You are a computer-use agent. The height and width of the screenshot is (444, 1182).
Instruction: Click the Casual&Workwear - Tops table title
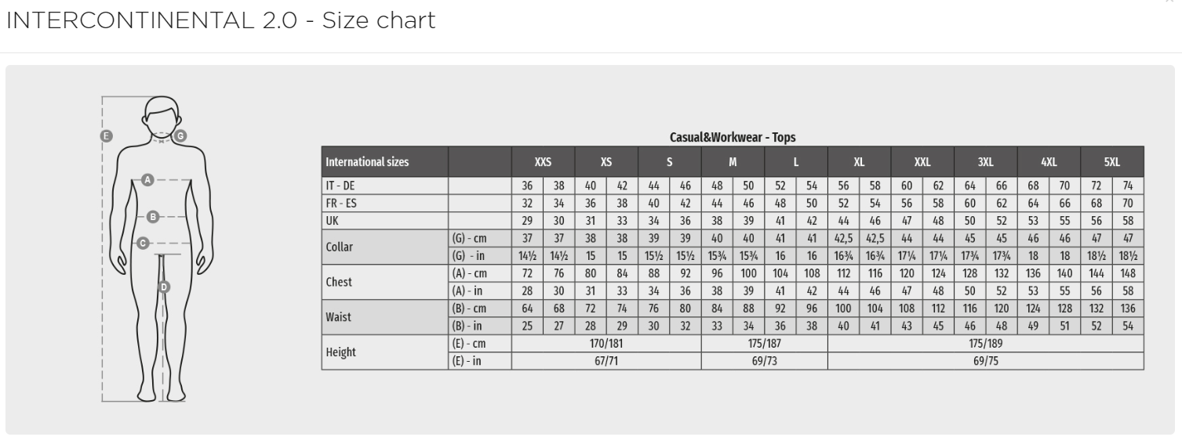[732, 137]
